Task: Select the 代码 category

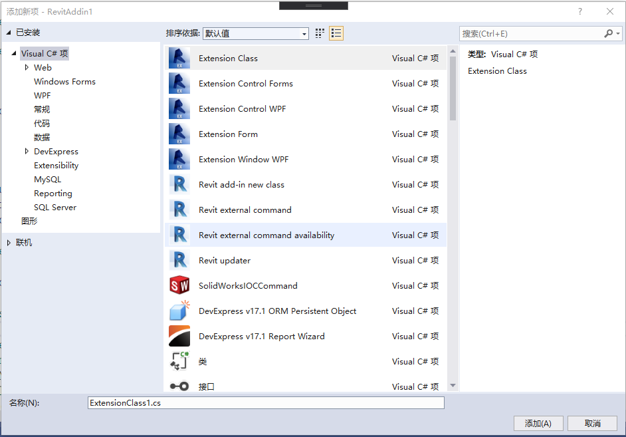Action: coord(42,124)
